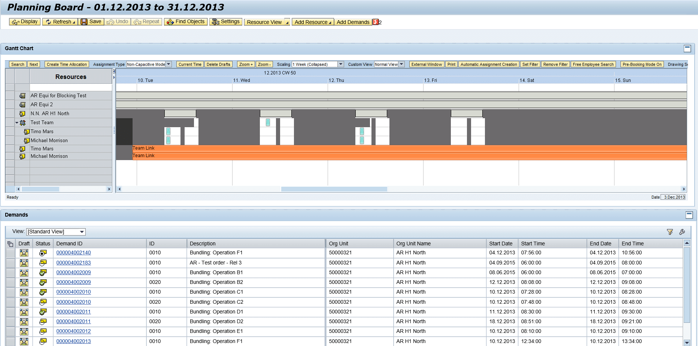Click the Date field showing 3.Dec.2013
This screenshot has width=698, height=346.
674,197
